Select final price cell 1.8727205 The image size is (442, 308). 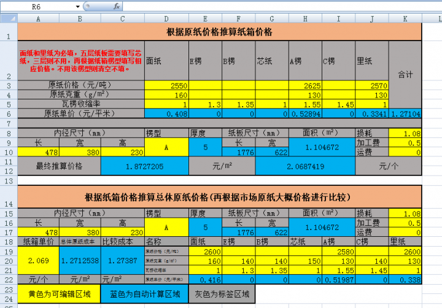tap(144, 166)
